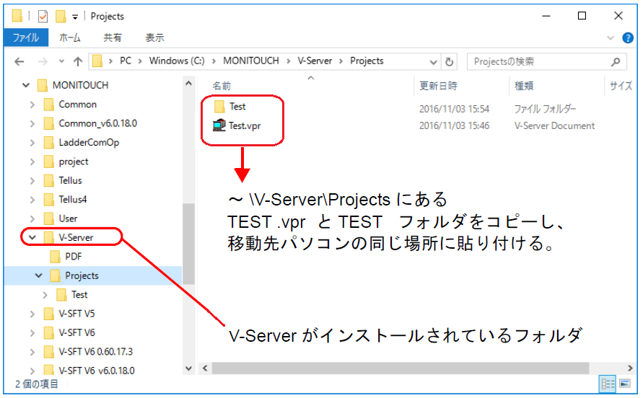Click the Help question mark icon
Viewport: 643px width, 398px height.
tap(626, 37)
